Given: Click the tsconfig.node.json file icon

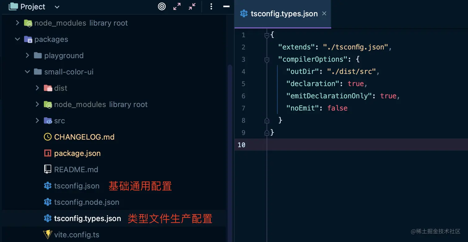Looking at the screenshot, I should (48, 202).
